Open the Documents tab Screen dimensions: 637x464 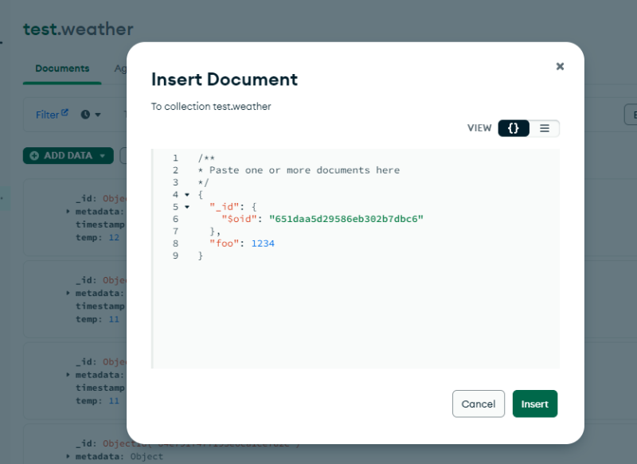(x=62, y=68)
